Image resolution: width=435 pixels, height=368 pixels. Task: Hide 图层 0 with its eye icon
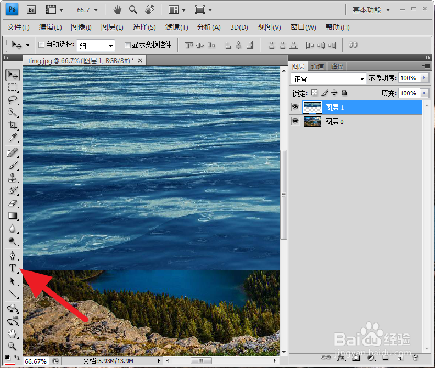(295, 121)
